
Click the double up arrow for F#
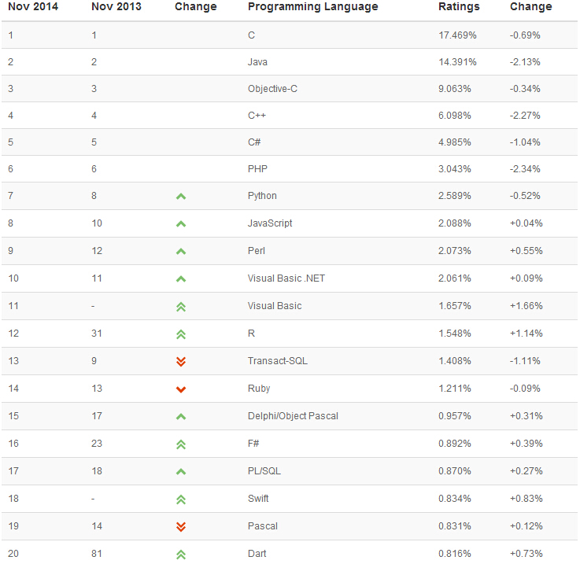[181, 444]
